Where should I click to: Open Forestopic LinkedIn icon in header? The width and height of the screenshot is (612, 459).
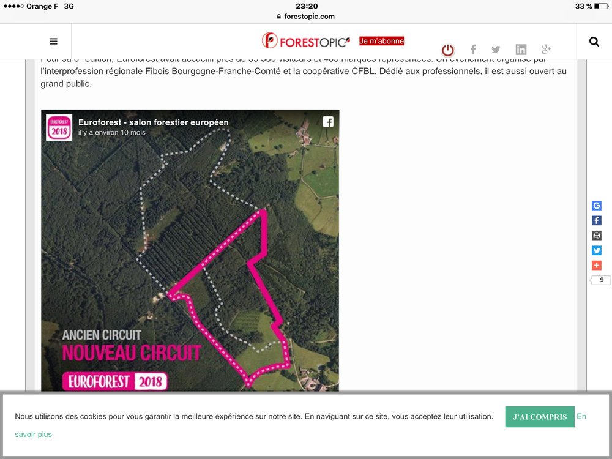521,50
